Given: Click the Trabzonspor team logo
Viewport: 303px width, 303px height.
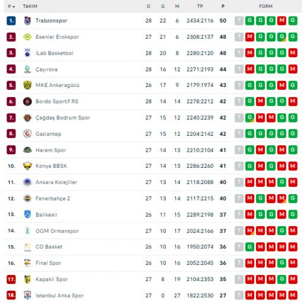Looking at the screenshot, I should pos(27,21).
